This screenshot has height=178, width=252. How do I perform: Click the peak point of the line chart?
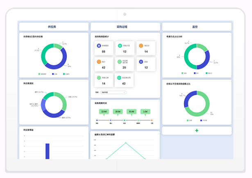[125, 143]
